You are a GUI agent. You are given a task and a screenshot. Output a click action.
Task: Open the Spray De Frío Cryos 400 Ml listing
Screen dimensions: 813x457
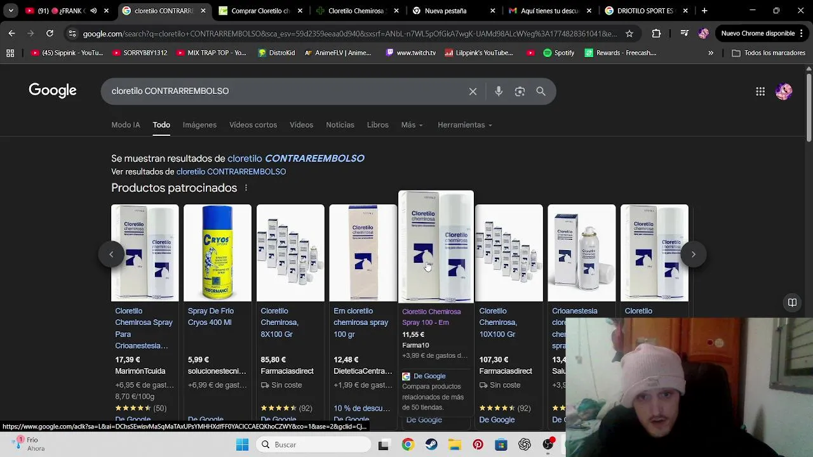[x=210, y=317]
